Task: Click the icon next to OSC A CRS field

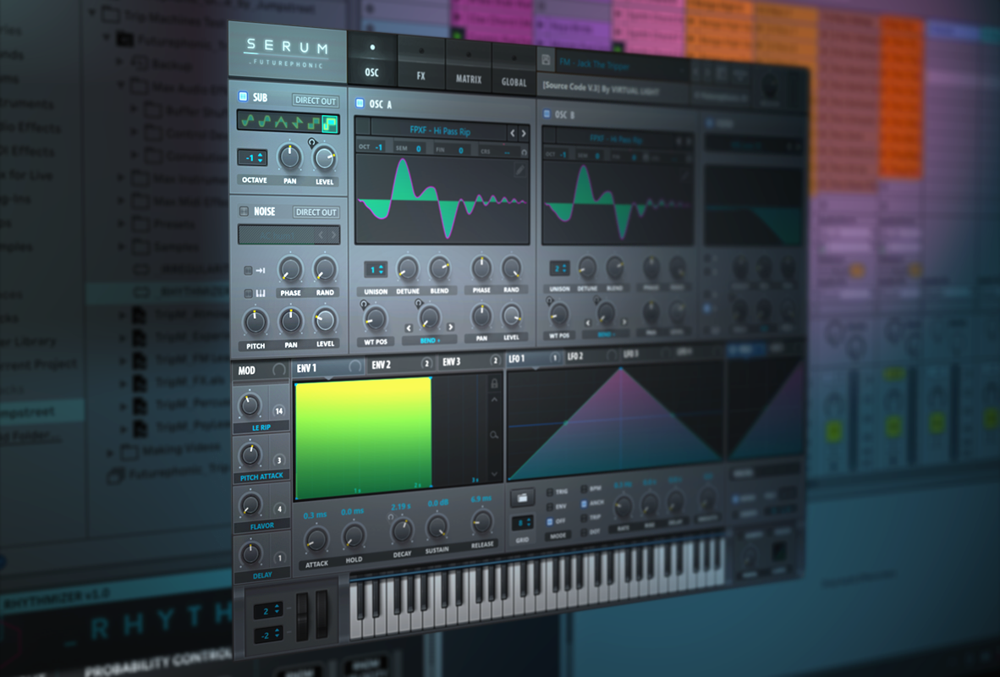Action: pyautogui.click(x=524, y=151)
